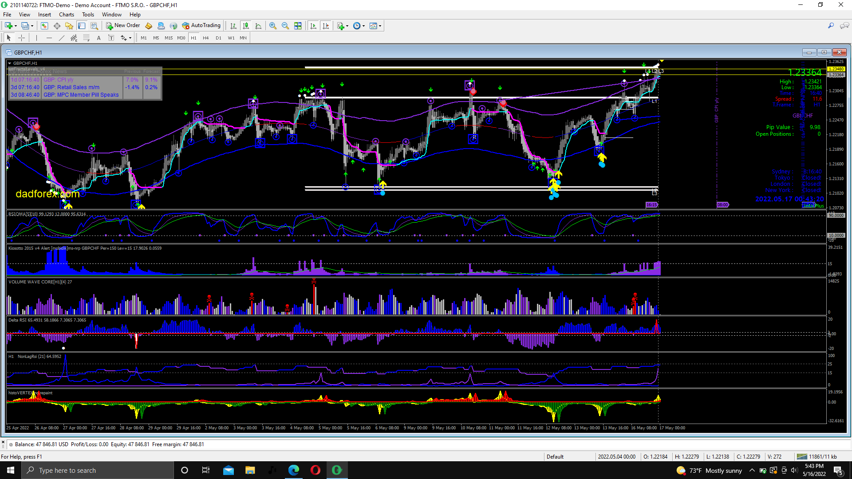Viewport: 852px width, 479px height.
Task: Select the trendline drawing tool
Action: pos(62,38)
